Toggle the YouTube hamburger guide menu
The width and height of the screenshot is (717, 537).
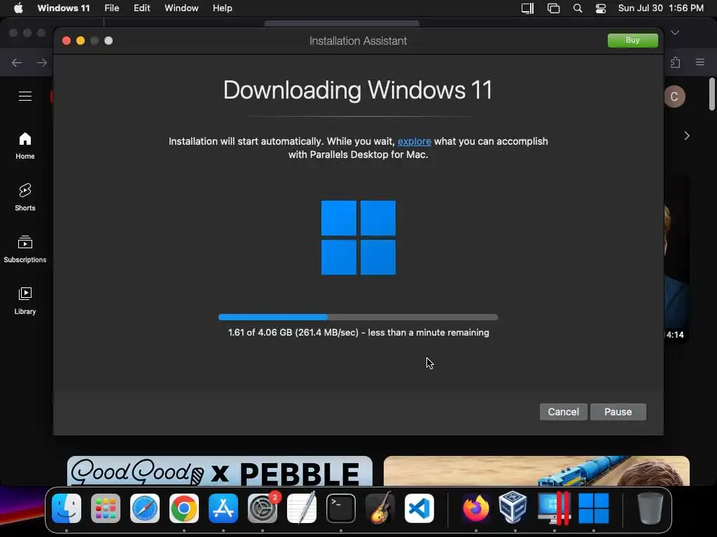(25, 96)
